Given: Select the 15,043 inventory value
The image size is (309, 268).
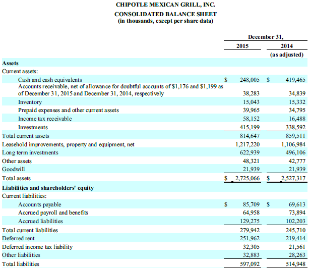Looking at the screenshot, I should pyautogui.click(x=251, y=102).
